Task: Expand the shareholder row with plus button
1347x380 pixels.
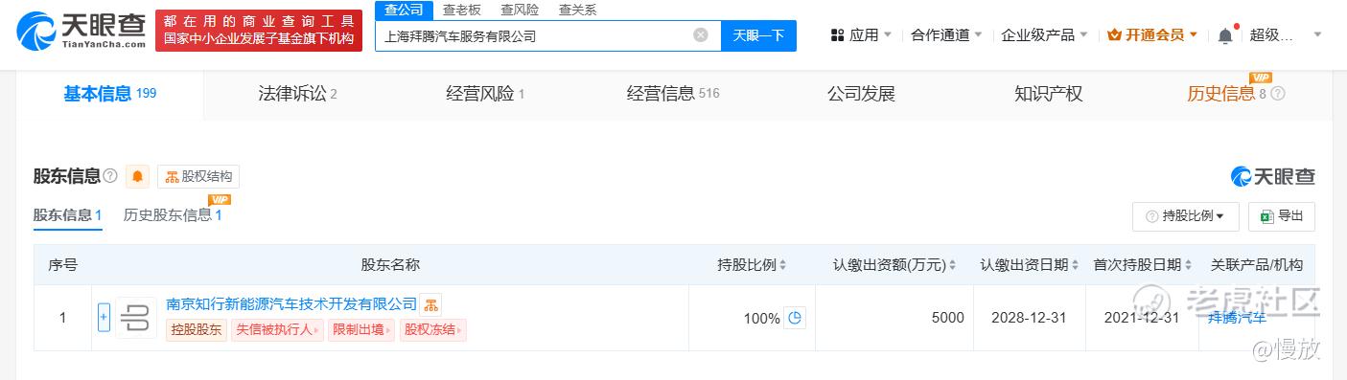Action: coord(104,318)
